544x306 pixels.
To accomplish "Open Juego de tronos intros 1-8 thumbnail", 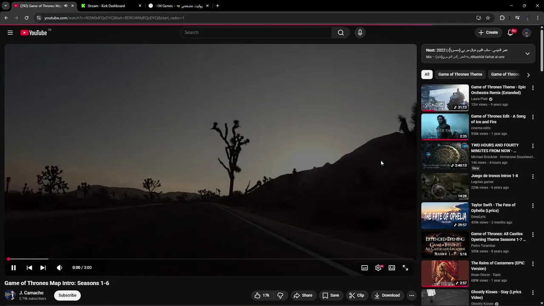I will (445, 187).
